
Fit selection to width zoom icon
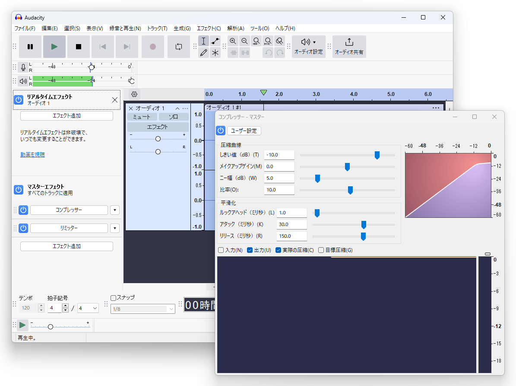pyautogui.click(x=256, y=41)
